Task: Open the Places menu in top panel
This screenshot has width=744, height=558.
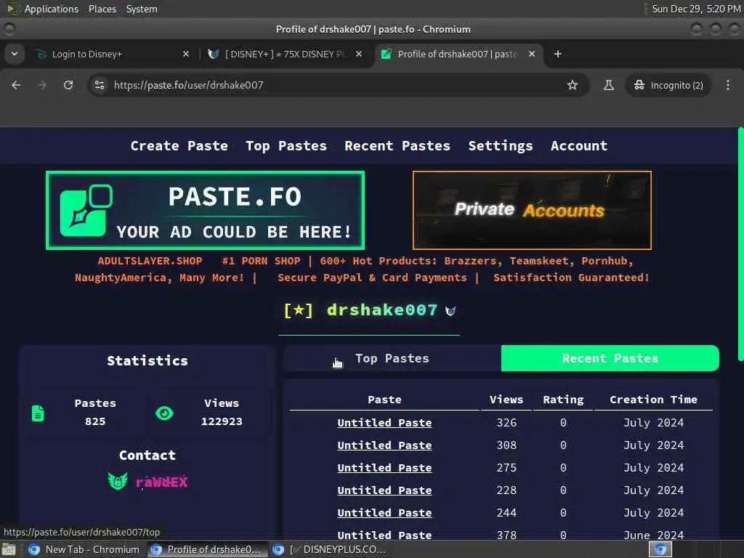Action: point(102,9)
